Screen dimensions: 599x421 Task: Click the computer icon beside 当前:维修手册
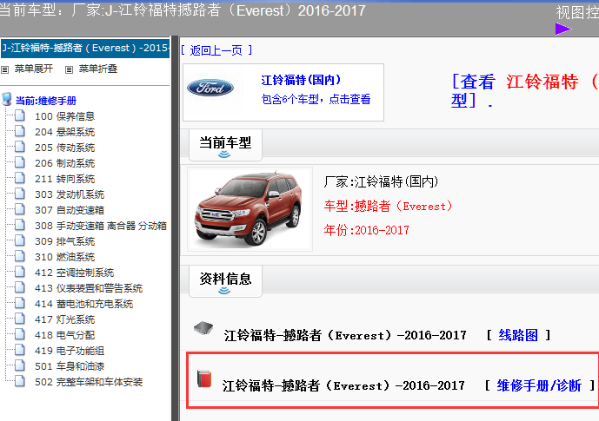pos(6,99)
